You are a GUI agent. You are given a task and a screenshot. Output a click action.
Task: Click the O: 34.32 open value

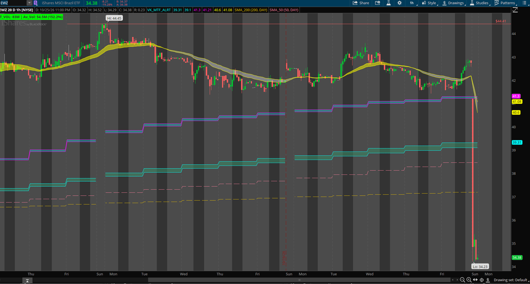79,10
